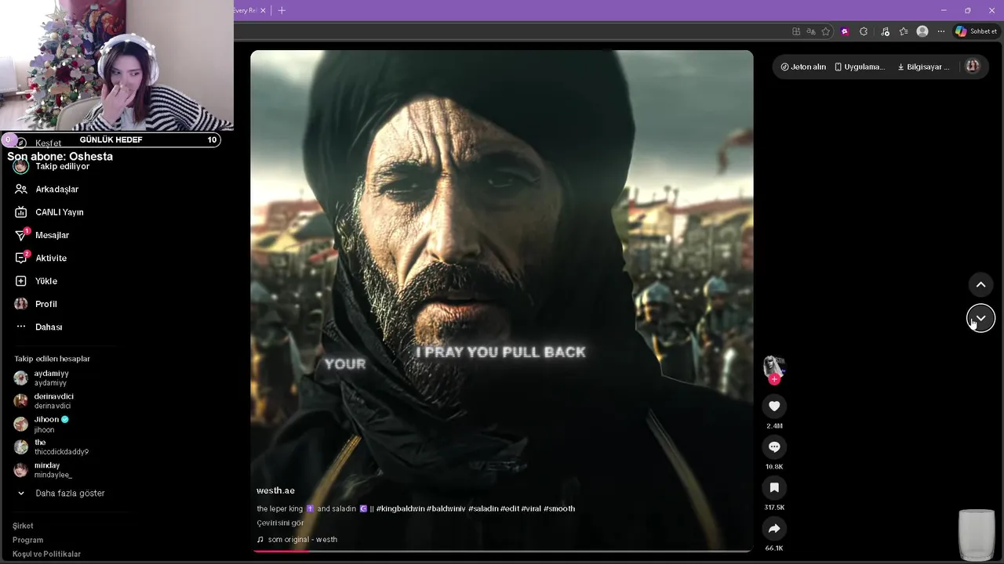
Task: Click Koşul ve Politikalar footer link
Action: click(x=46, y=554)
